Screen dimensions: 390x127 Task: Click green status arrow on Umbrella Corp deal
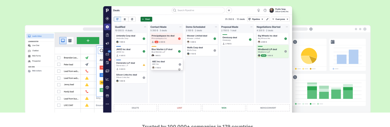(x=144, y=39)
